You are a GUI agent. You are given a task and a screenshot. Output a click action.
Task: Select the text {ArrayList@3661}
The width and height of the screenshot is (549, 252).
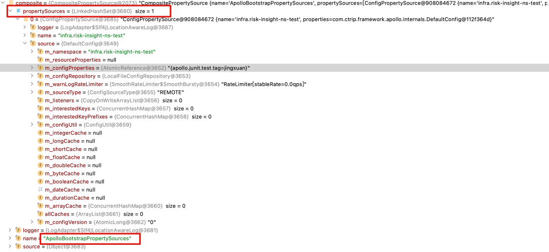[x=98, y=214]
